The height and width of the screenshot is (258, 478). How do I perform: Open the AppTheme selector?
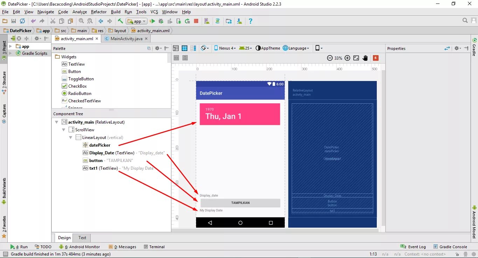pyautogui.click(x=268, y=48)
